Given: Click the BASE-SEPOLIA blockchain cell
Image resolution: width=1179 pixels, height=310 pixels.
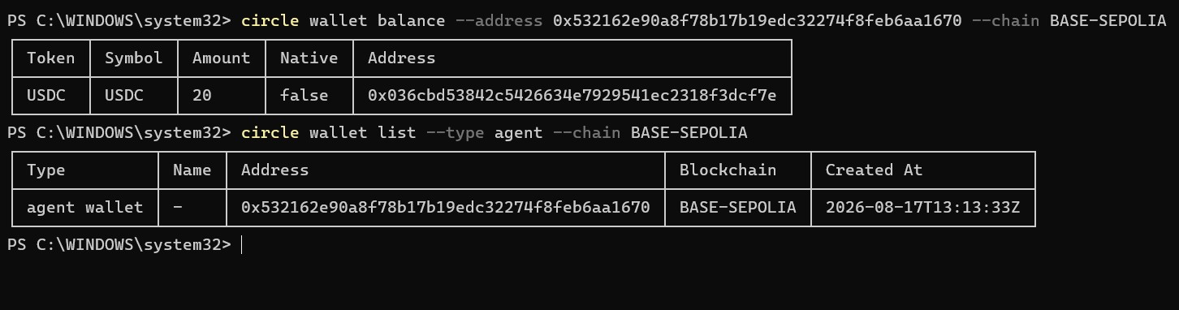Looking at the screenshot, I should pos(738,208).
